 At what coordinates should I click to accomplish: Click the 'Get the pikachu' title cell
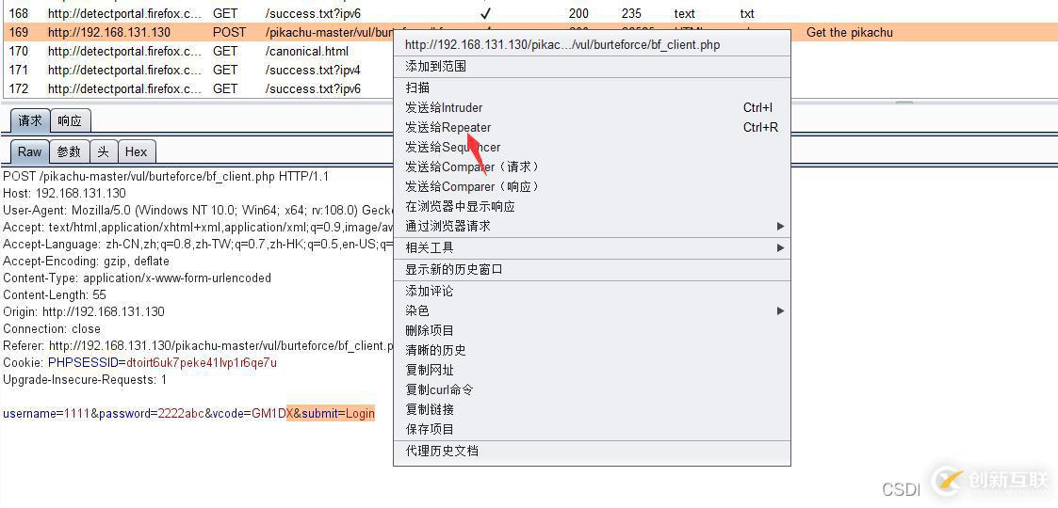(x=850, y=32)
